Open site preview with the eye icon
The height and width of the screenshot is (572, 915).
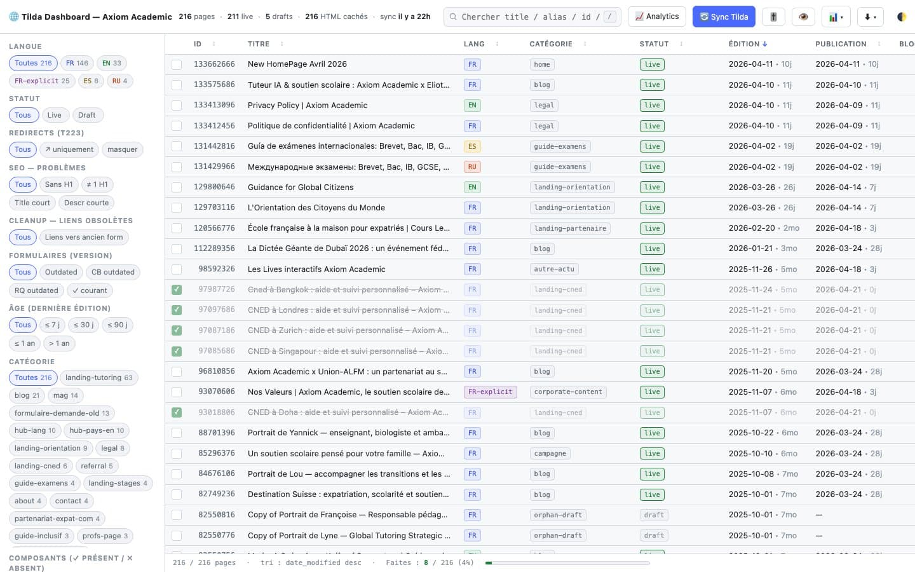[x=803, y=17]
